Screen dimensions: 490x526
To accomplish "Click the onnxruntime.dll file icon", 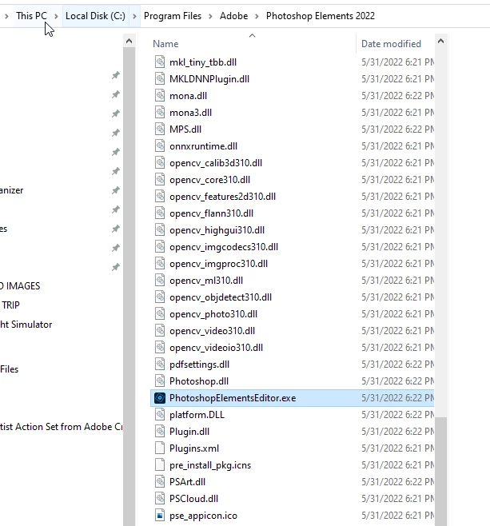I will (160, 146).
